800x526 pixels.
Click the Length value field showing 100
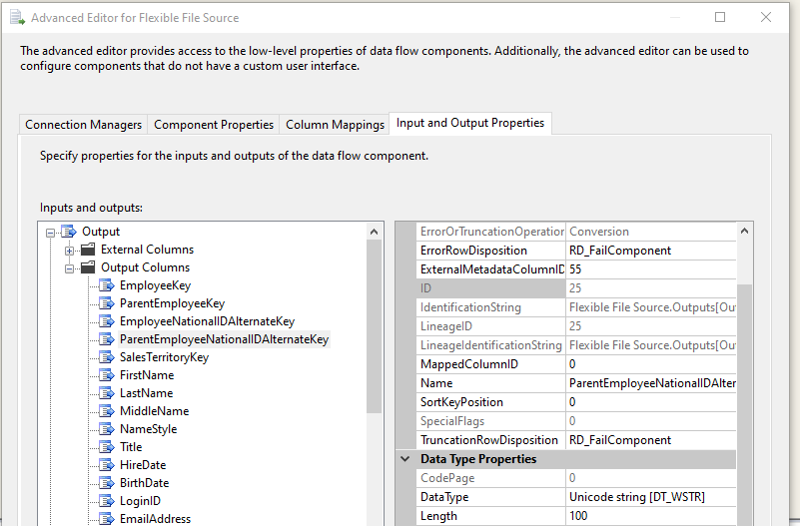coord(650,516)
